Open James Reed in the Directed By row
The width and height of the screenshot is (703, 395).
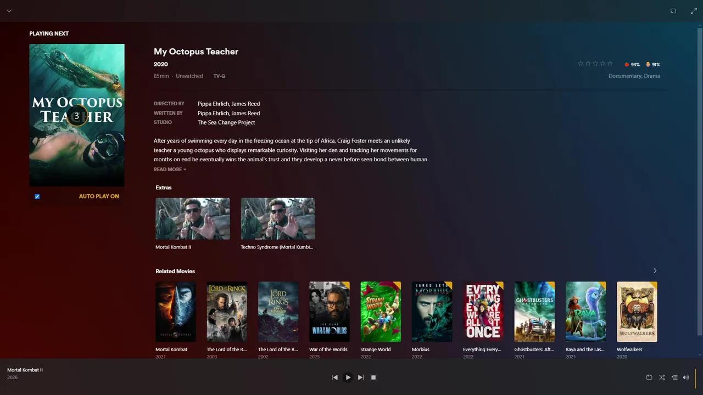click(246, 104)
